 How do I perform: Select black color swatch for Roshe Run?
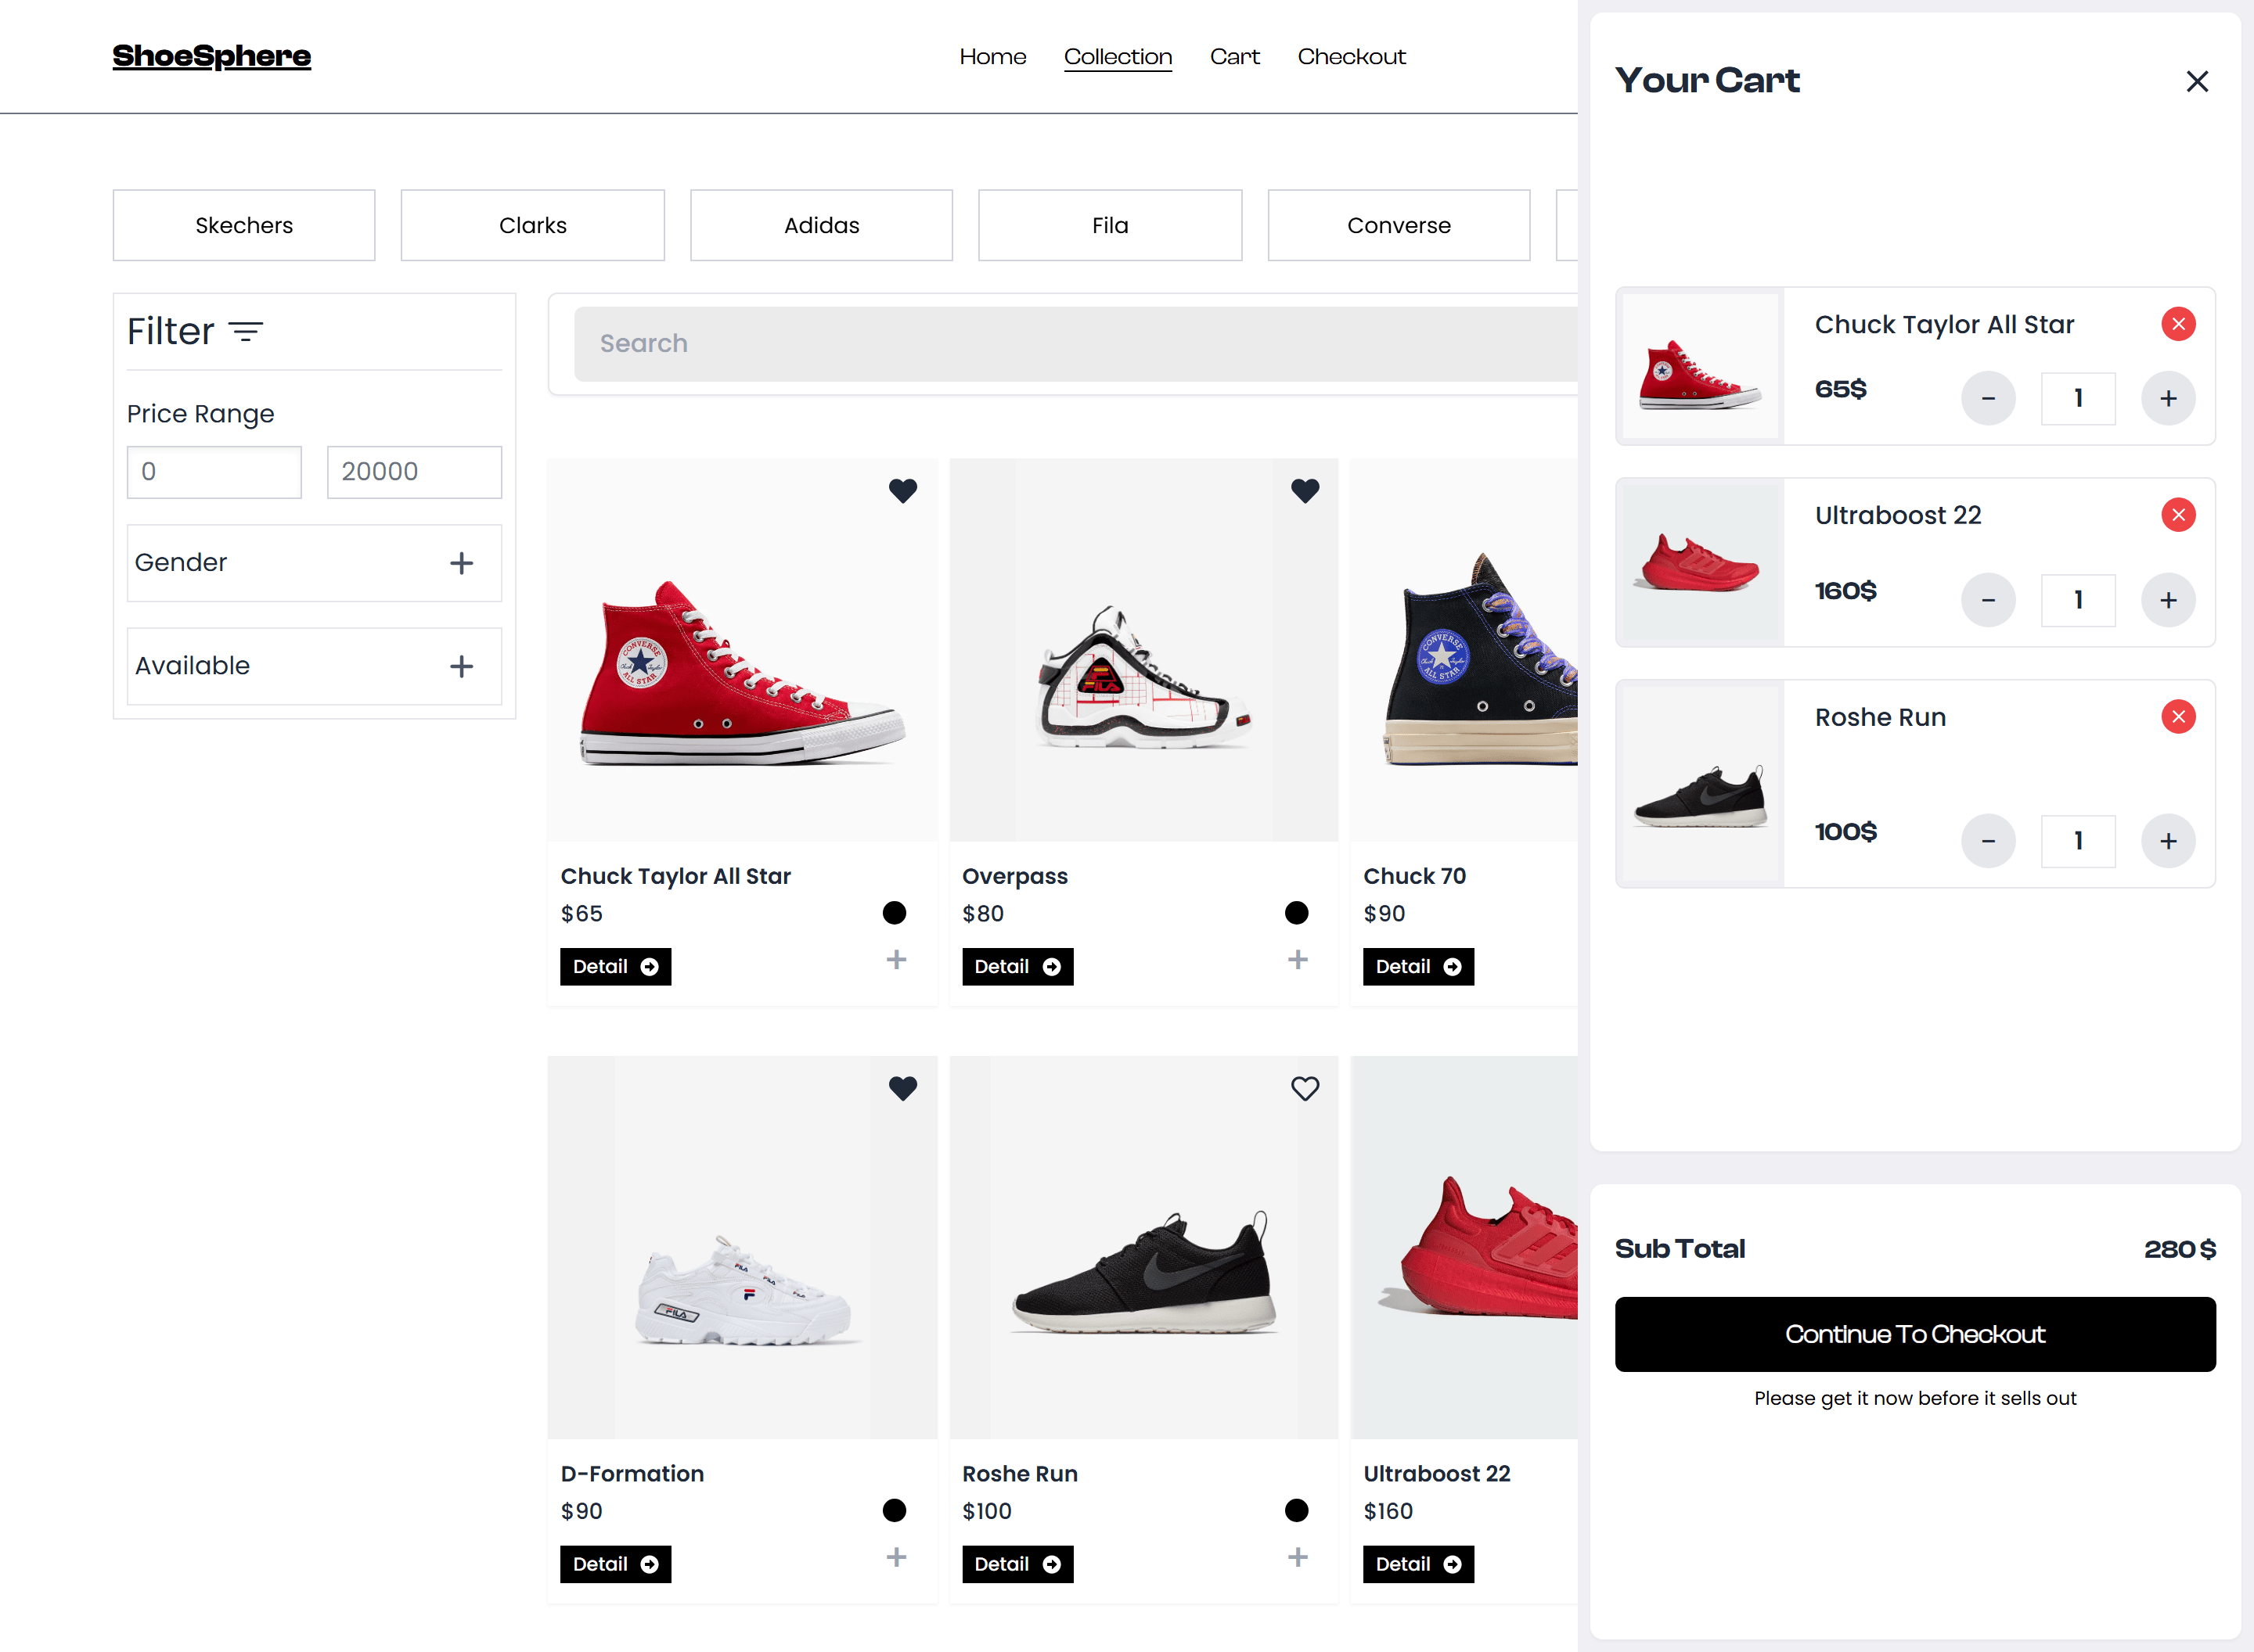(1297, 1511)
